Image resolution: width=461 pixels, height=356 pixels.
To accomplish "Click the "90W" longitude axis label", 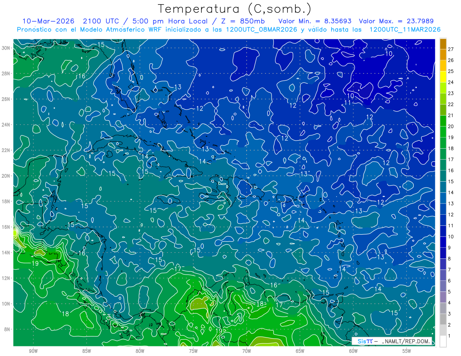I will point(33,351).
